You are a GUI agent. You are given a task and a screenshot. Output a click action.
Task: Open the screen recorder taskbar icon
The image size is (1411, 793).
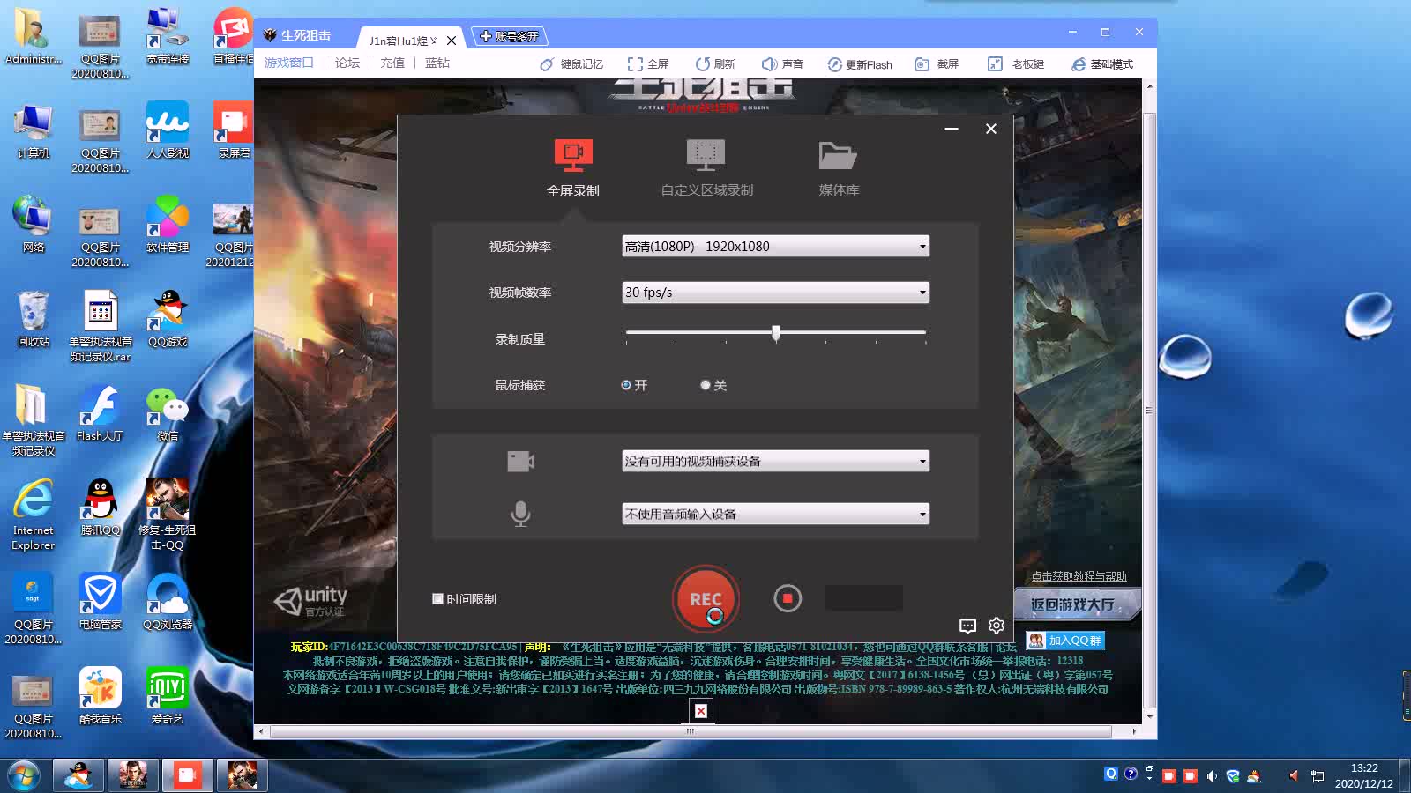pyautogui.click(x=187, y=775)
